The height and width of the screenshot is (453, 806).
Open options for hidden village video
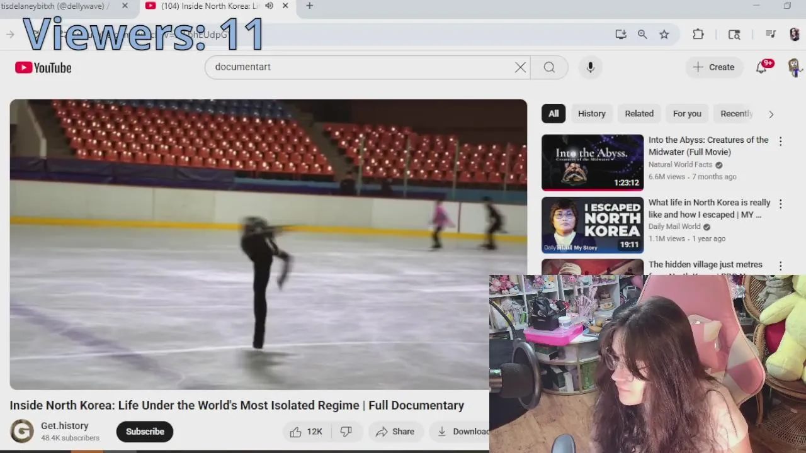(x=780, y=266)
